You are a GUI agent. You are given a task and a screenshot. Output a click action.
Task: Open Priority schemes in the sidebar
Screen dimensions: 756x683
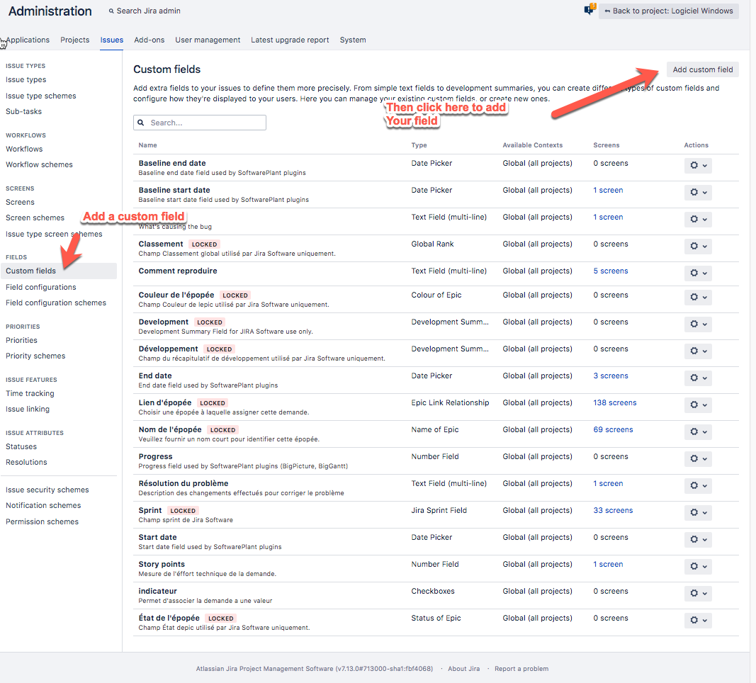click(35, 356)
